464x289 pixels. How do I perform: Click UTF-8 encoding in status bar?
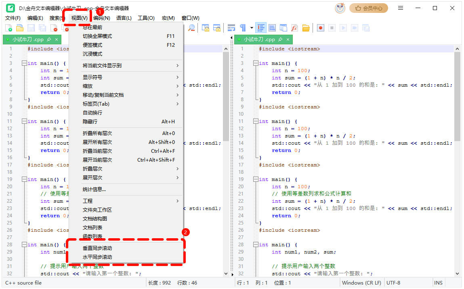393,283
